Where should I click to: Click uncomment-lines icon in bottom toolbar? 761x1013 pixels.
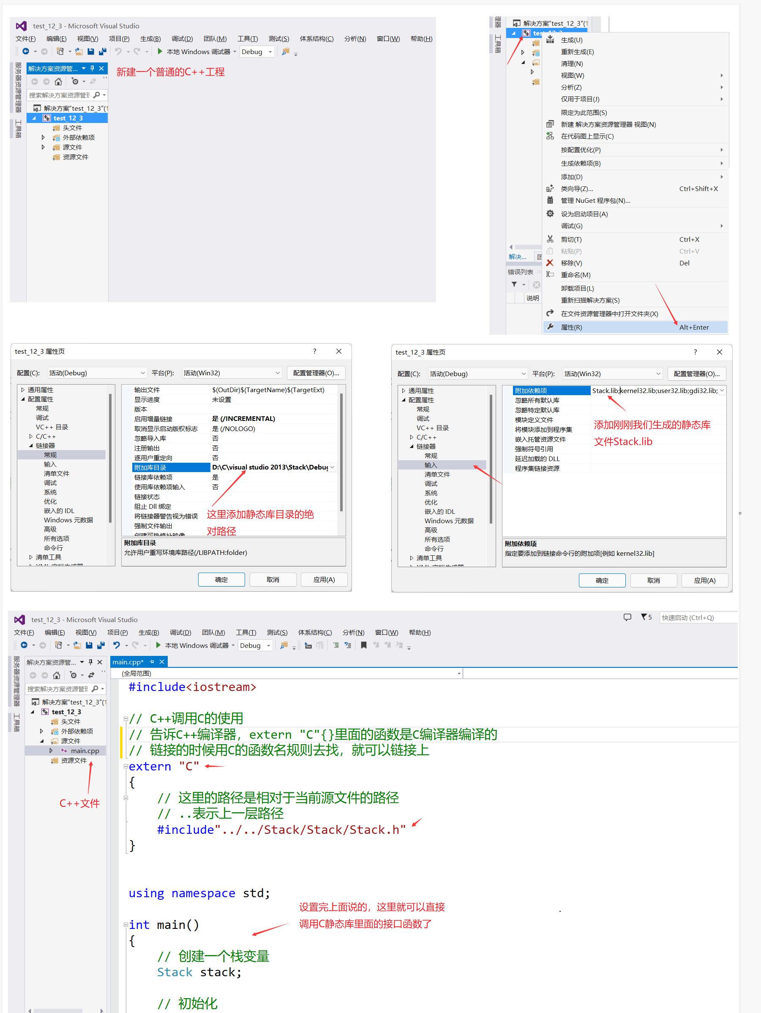(348, 645)
